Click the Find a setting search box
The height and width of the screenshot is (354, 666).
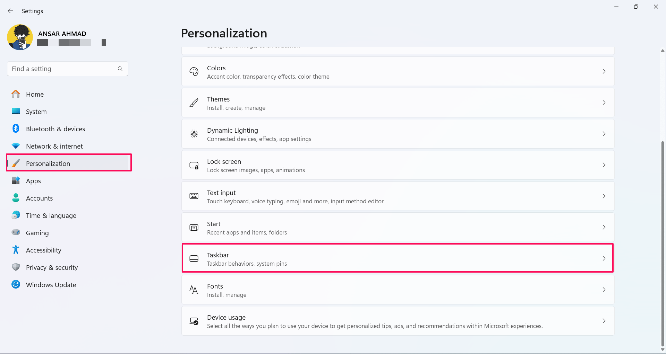[68, 69]
